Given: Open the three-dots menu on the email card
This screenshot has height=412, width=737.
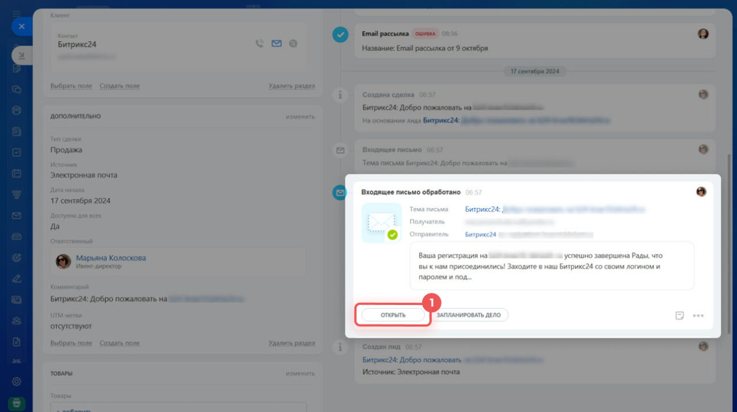Looking at the screenshot, I should 698,315.
